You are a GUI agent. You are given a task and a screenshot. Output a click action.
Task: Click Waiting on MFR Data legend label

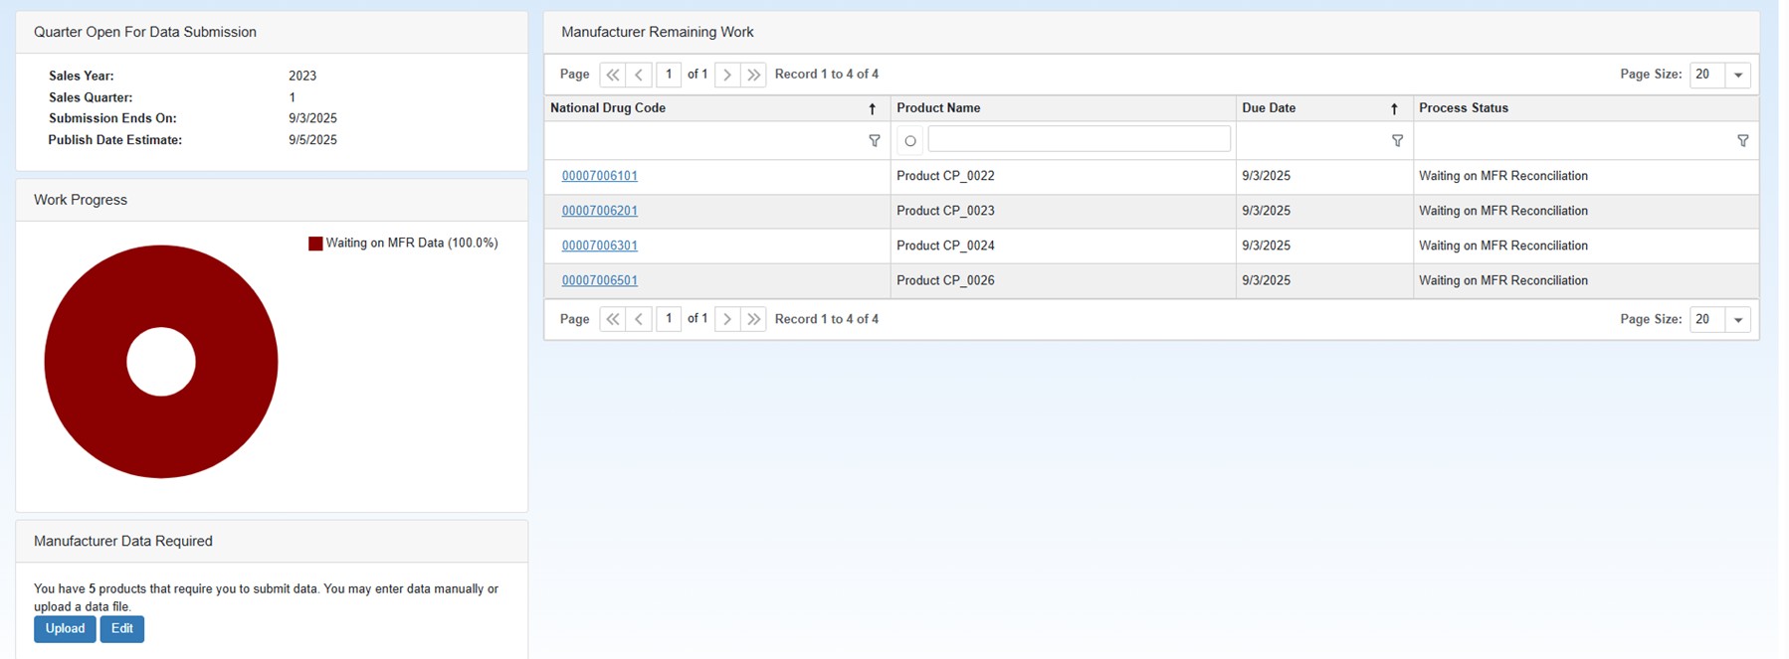coord(412,244)
